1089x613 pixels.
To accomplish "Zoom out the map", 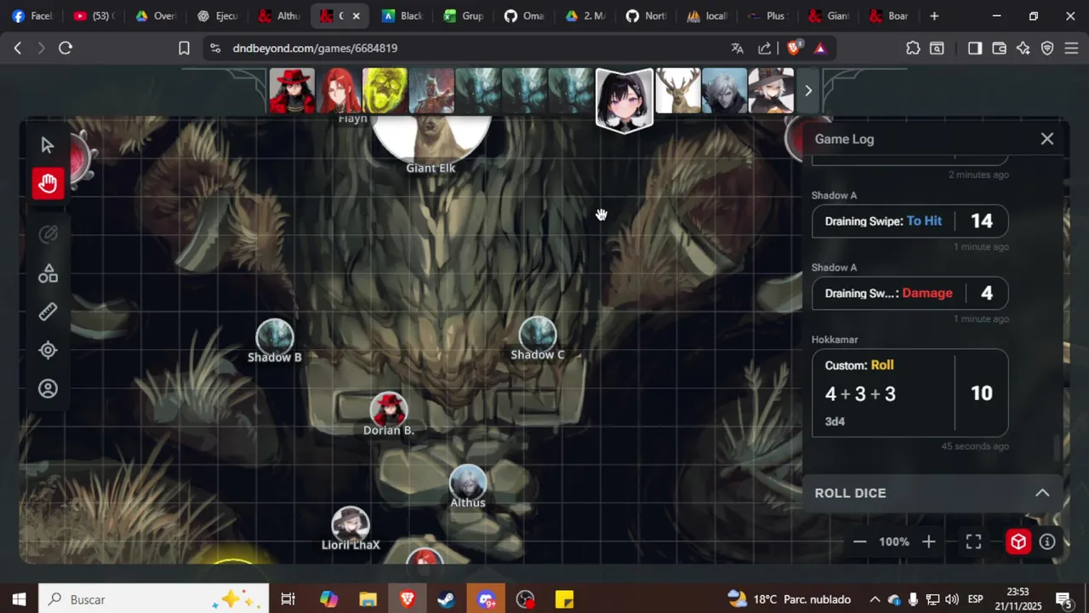I will pos(859,541).
